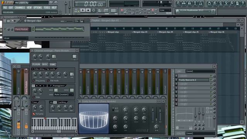247x139 pixels.
Task: Toggle the red-lit recording option button
Action: click(x=122, y=10)
